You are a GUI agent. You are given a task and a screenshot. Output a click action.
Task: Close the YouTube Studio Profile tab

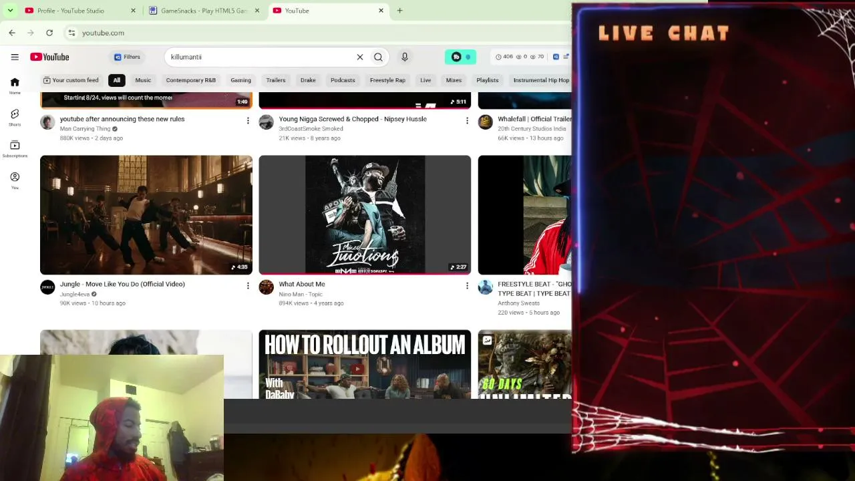133,11
